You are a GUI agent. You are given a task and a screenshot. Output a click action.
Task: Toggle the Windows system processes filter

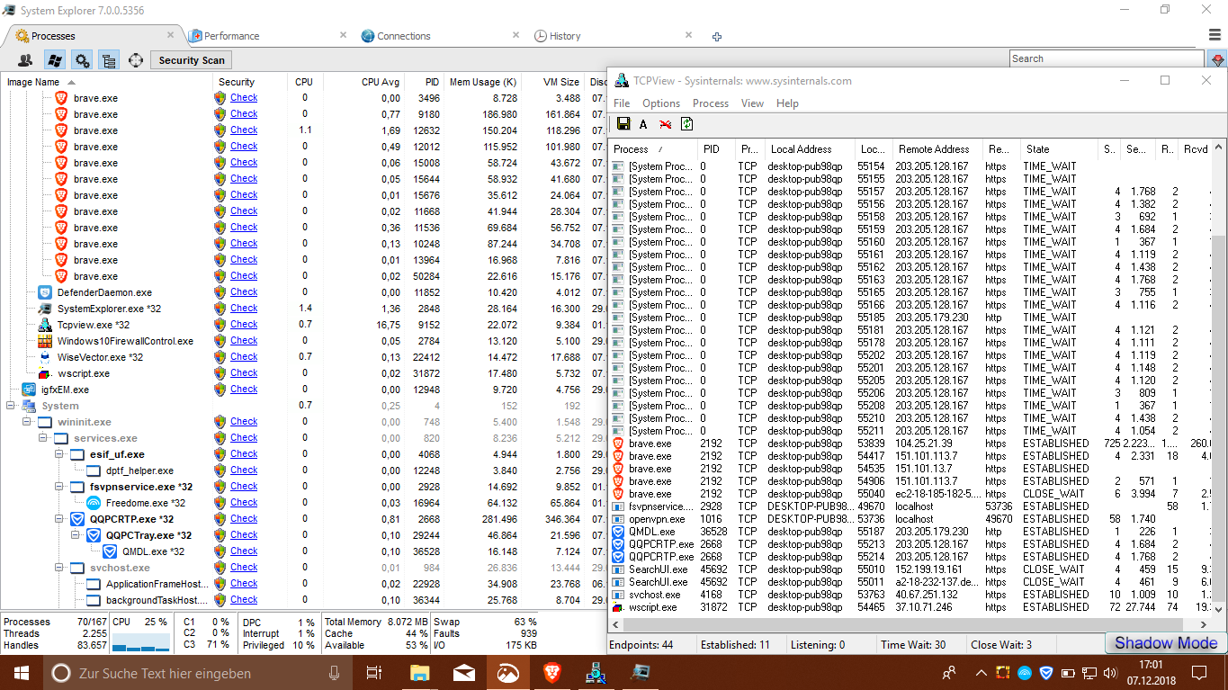click(x=54, y=60)
